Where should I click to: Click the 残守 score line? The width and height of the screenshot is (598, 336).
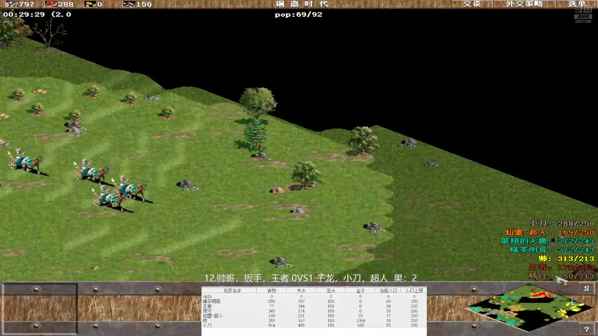pyautogui.click(x=562, y=276)
